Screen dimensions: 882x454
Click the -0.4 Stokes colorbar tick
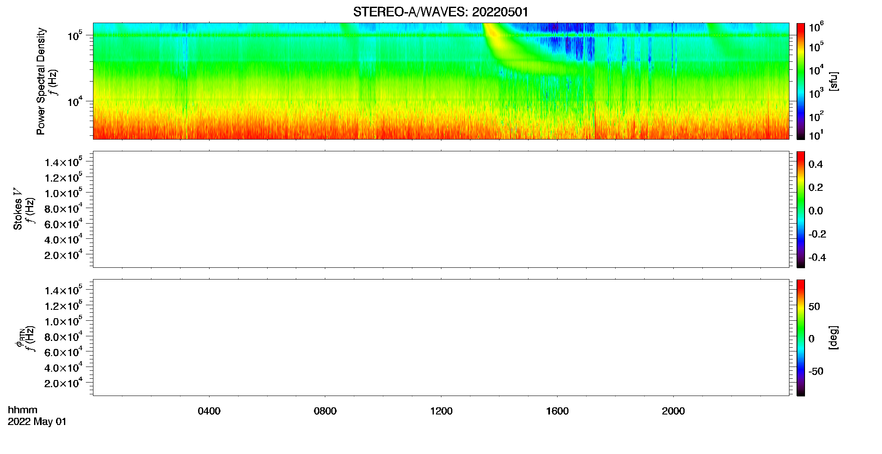coord(817,258)
